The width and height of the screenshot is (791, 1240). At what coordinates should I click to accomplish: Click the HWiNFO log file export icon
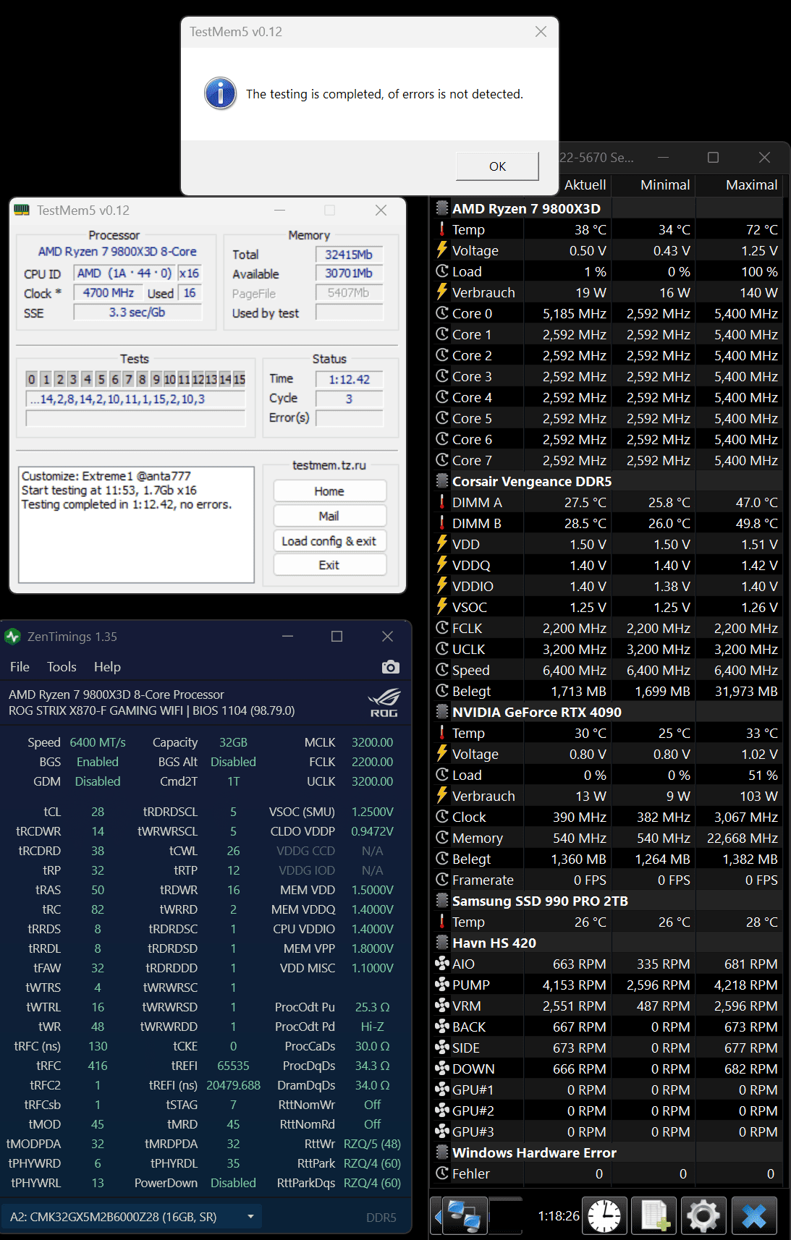click(x=654, y=1215)
